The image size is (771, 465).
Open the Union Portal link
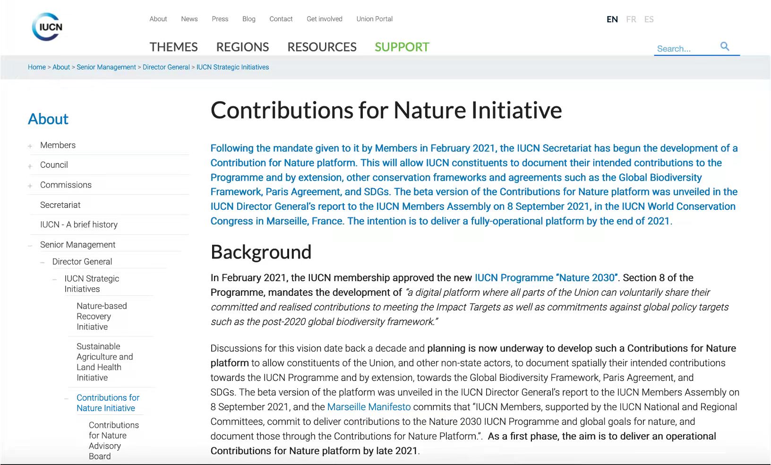374,19
